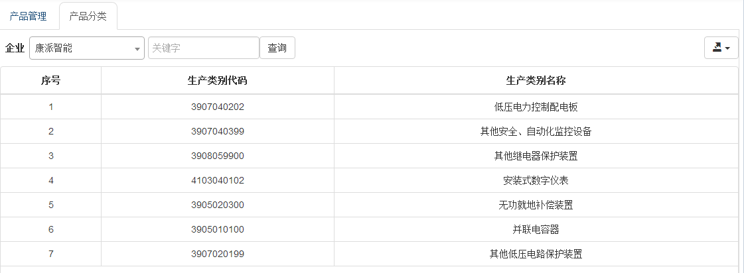Select code 3905020300 in the table
This screenshot has height=273, width=744.
pyautogui.click(x=218, y=205)
